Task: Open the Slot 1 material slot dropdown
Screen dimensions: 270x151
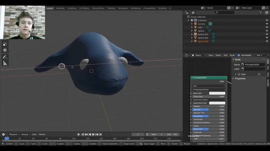Action: (262, 55)
